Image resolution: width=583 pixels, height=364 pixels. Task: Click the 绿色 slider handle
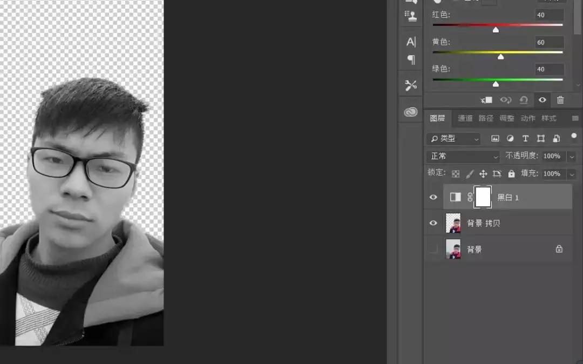point(496,84)
